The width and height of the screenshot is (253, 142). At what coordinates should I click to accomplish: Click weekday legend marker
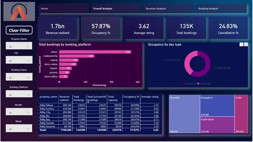click(198, 84)
